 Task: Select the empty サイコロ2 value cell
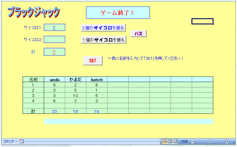[x=54, y=39]
